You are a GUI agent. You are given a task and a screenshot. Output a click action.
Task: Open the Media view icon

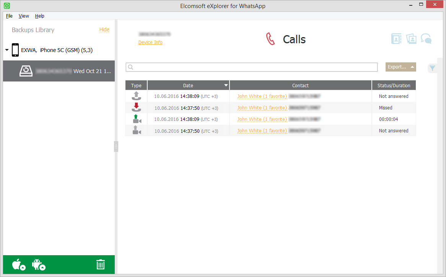click(411, 39)
